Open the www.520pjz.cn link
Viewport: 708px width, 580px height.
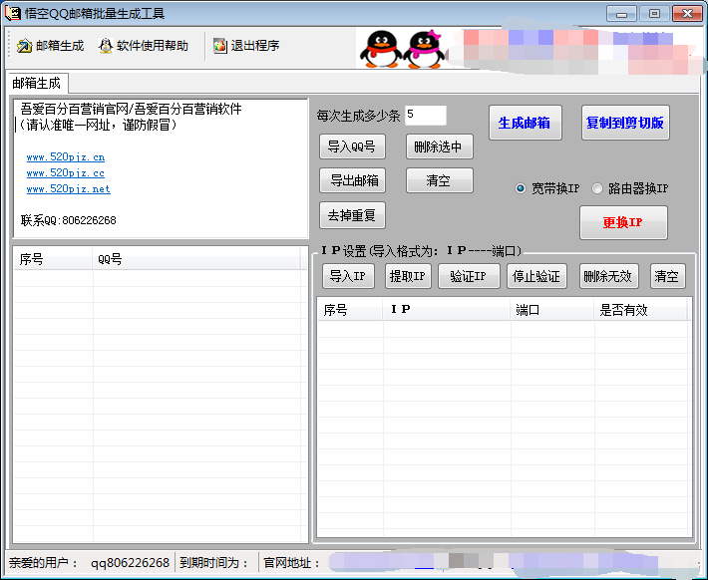[x=66, y=157]
